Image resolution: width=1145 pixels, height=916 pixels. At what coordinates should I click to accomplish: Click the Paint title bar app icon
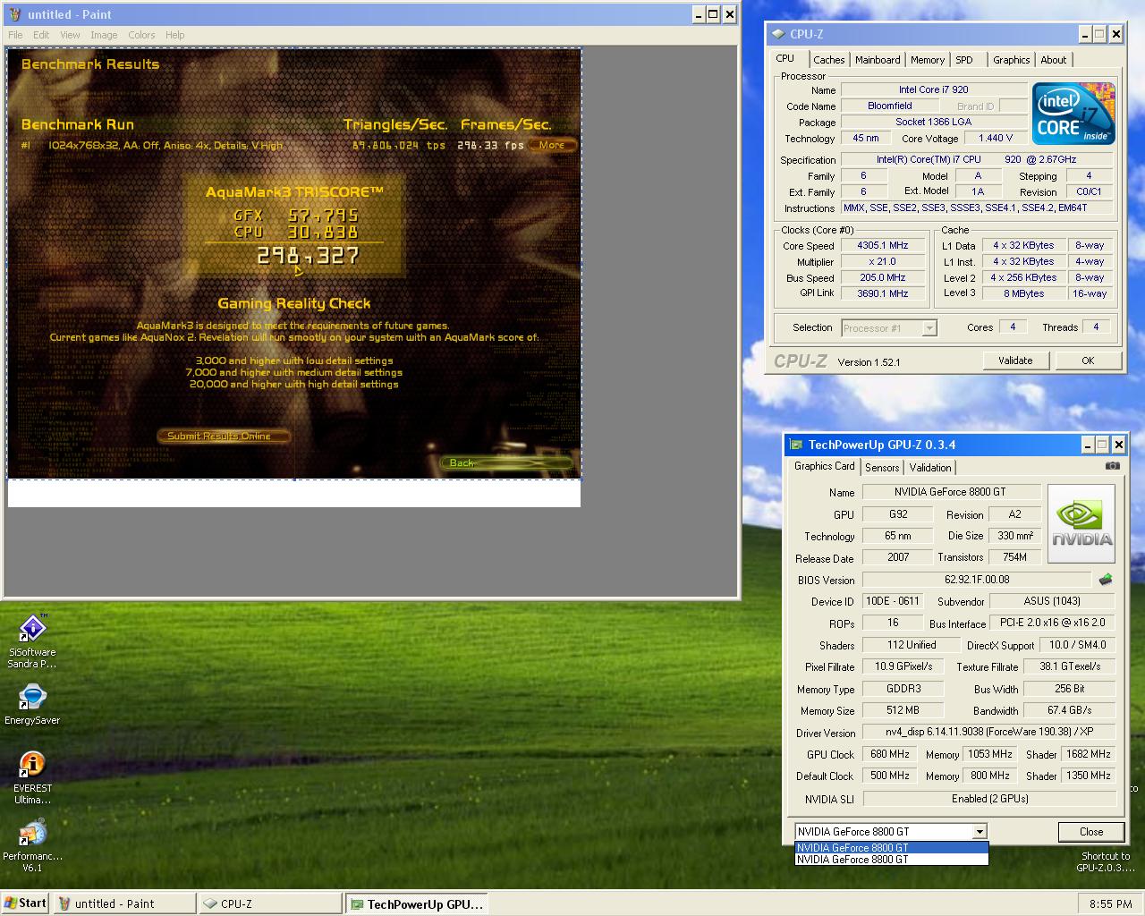[14, 14]
